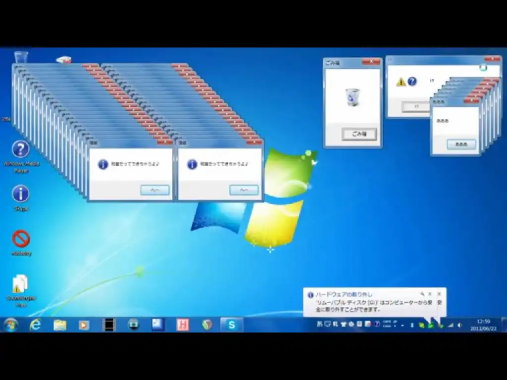Click the message text in the left front box
The width and height of the screenshot is (507, 380).
pyautogui.click(x=135, y=164)
